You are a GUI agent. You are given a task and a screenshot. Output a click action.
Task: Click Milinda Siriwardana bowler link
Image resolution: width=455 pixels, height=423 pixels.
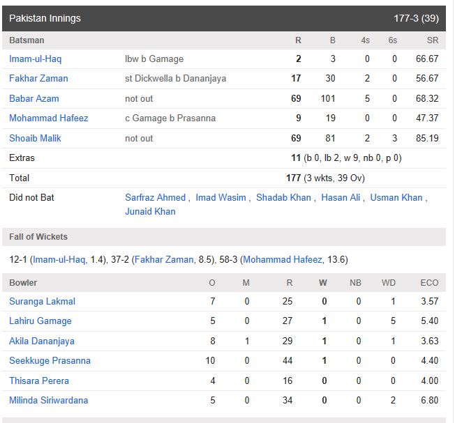[48, 401]
